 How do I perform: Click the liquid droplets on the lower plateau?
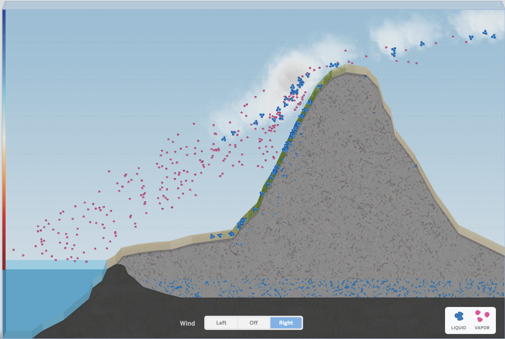click(220, 236)
